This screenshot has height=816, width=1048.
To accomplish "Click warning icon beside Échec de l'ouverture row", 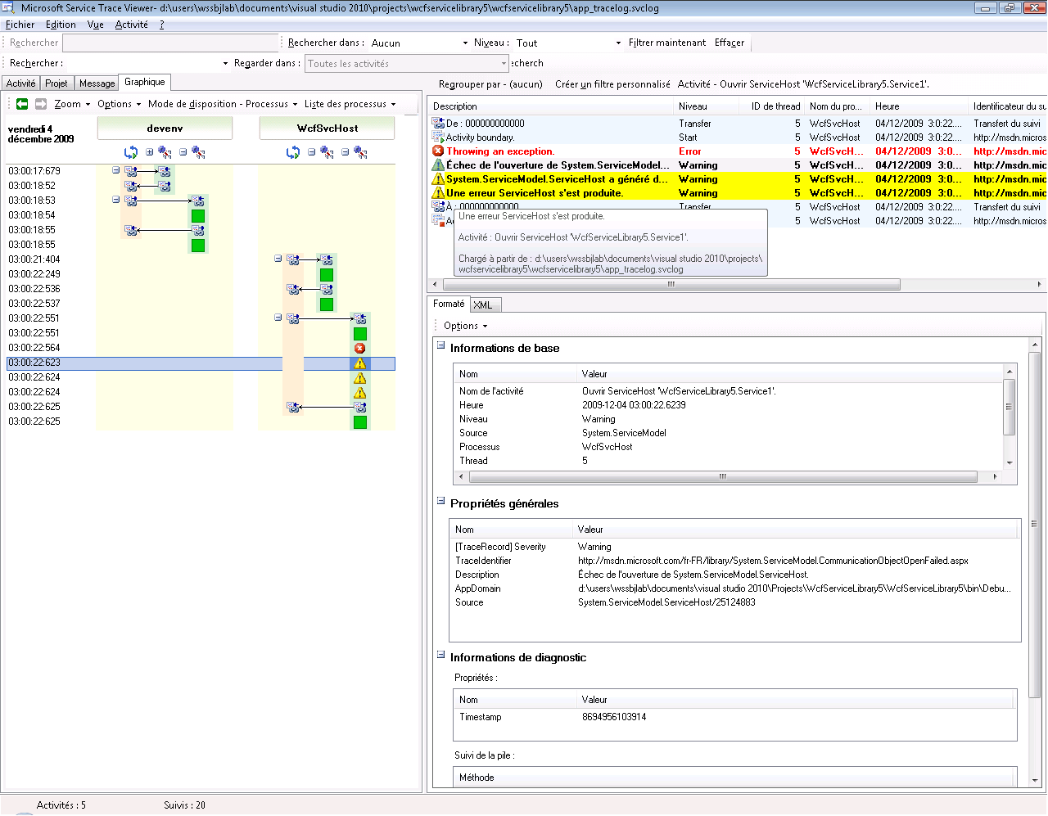I will click(438, 165).
